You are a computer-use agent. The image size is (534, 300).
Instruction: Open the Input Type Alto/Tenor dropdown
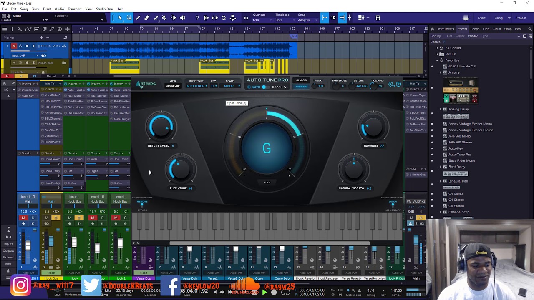196,86
